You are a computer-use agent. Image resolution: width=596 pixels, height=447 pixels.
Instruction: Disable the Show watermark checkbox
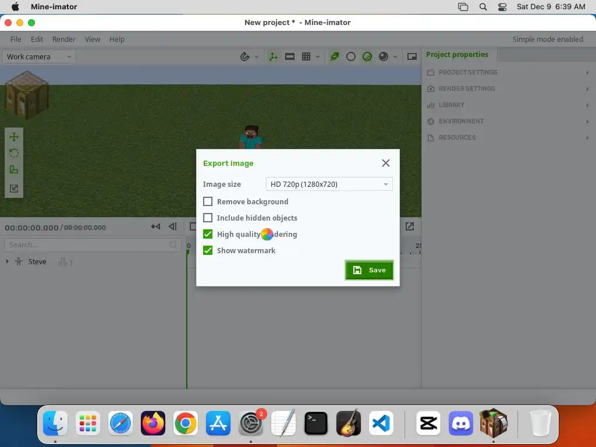tap(208, 250)
